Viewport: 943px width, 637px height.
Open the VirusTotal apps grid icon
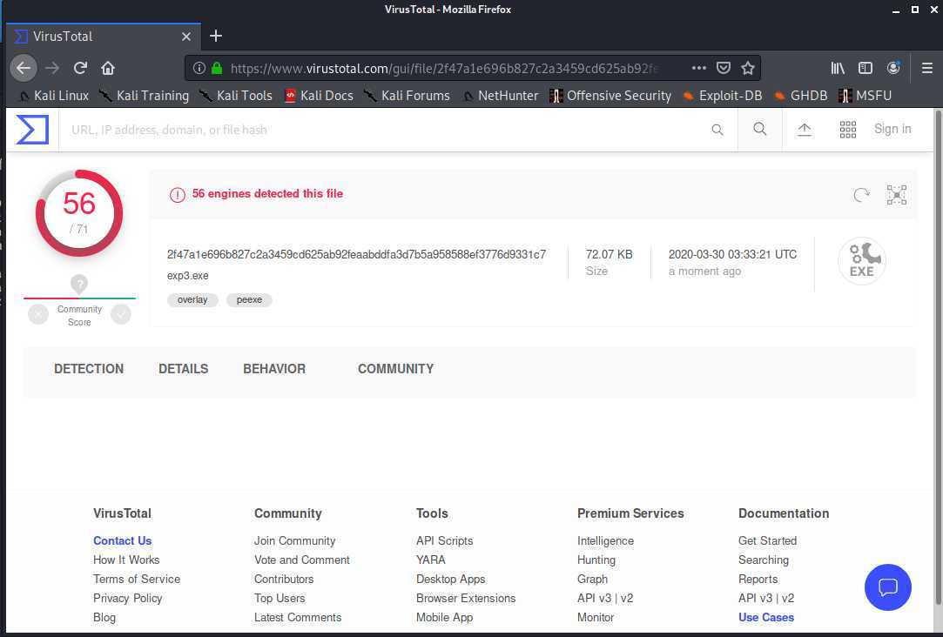click(847, 129)
